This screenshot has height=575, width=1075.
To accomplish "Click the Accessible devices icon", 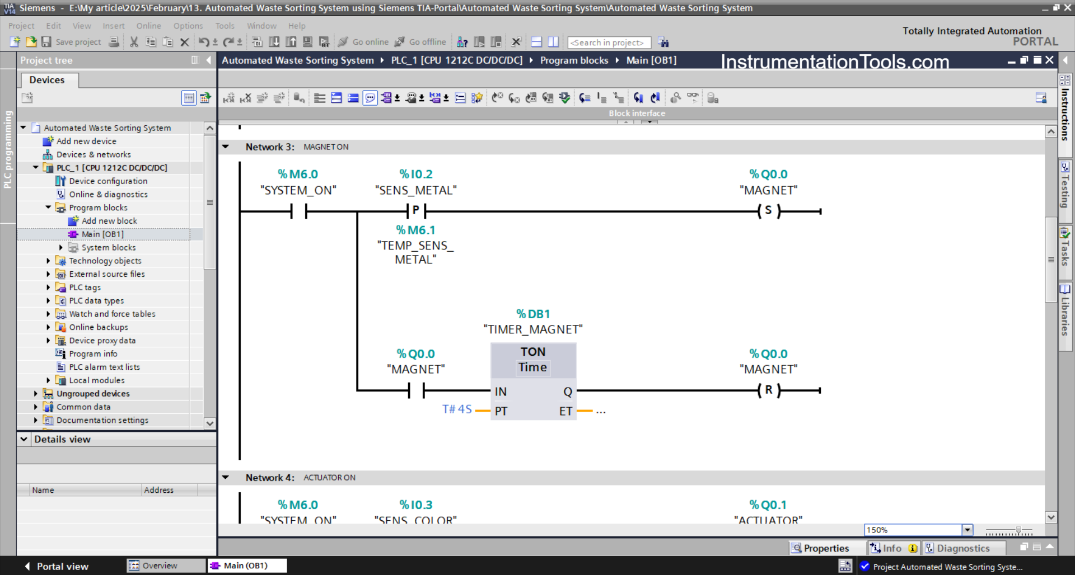I will point(462,42).
